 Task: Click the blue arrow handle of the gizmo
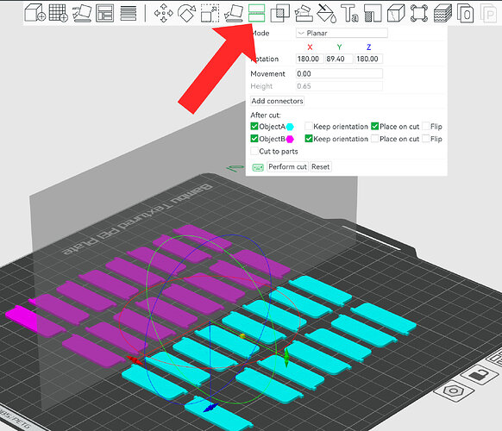210,408
